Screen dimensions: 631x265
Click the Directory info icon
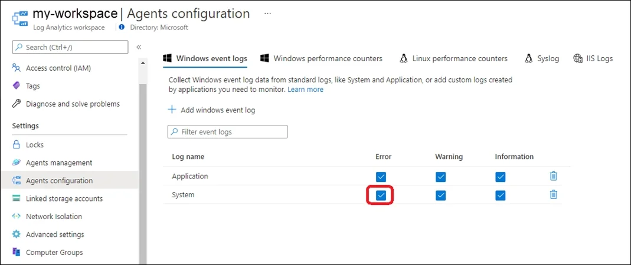(x=122, y=27)
